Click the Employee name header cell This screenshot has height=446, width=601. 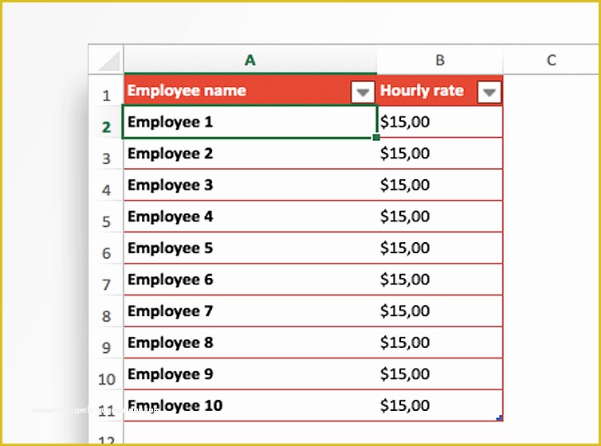click(250, 90)
